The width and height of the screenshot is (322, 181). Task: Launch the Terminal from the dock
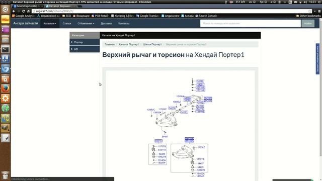point(6,49)
